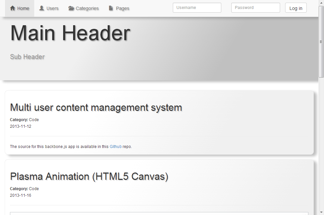
Task: Click the Sub Header text
Action: tap(27, 57)
